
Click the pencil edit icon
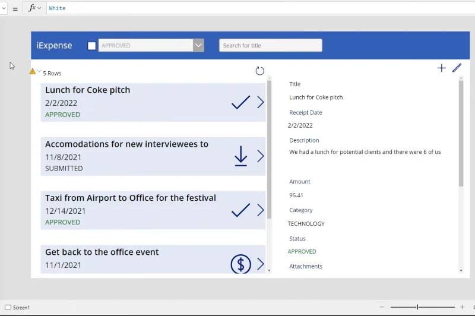point(457,68)
